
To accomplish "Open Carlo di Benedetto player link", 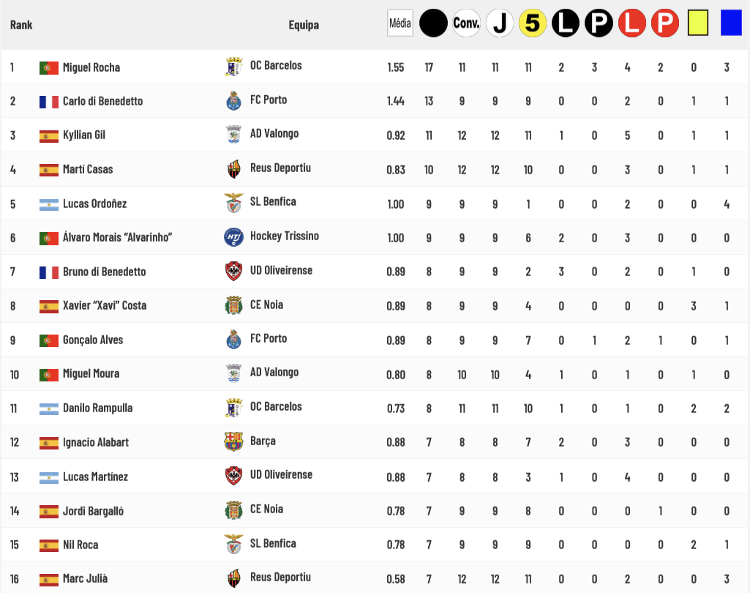I will (x=103, y=101).
